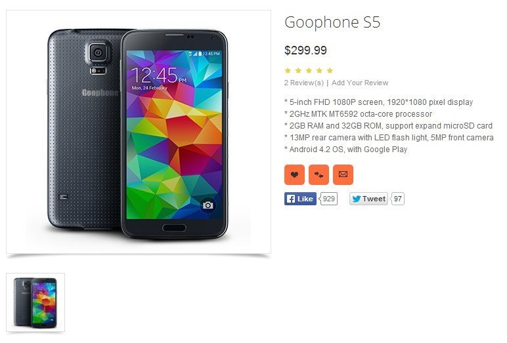This screenshot has width=507, height=343.
Task: Open the 929 Facebook likes count
Action: (x=328, y=199)
